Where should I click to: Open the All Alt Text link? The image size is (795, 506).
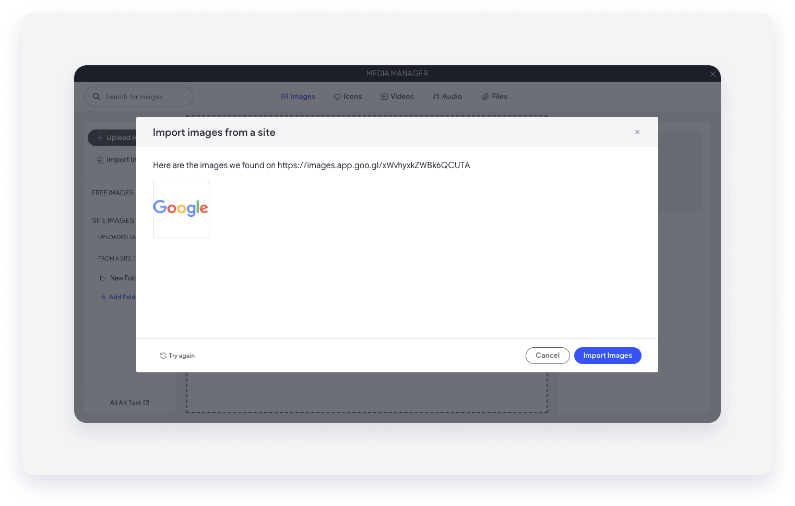click(129, 403)
